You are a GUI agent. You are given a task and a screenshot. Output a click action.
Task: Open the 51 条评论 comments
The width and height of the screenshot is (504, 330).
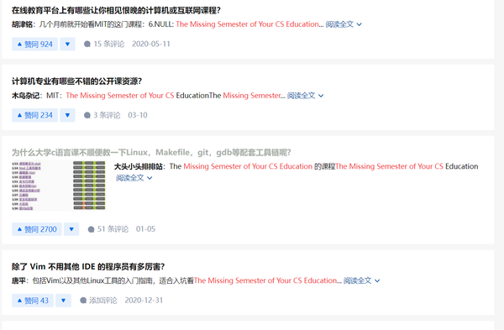[x=108, y=229]
